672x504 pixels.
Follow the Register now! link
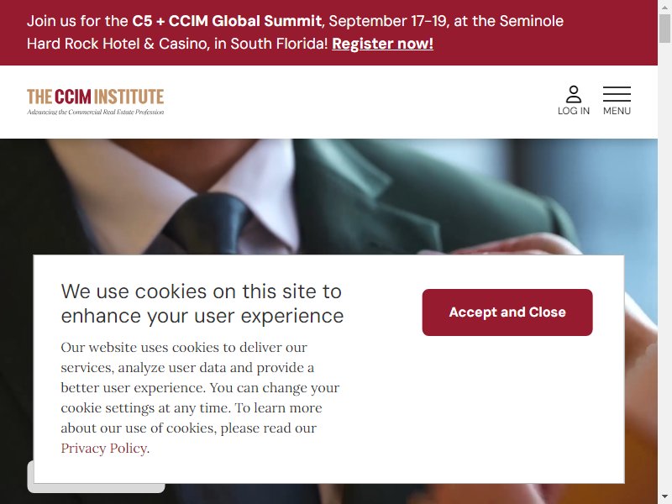tap(382, 44)
